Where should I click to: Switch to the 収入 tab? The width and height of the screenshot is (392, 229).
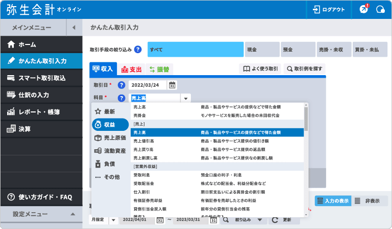(103, 69)
